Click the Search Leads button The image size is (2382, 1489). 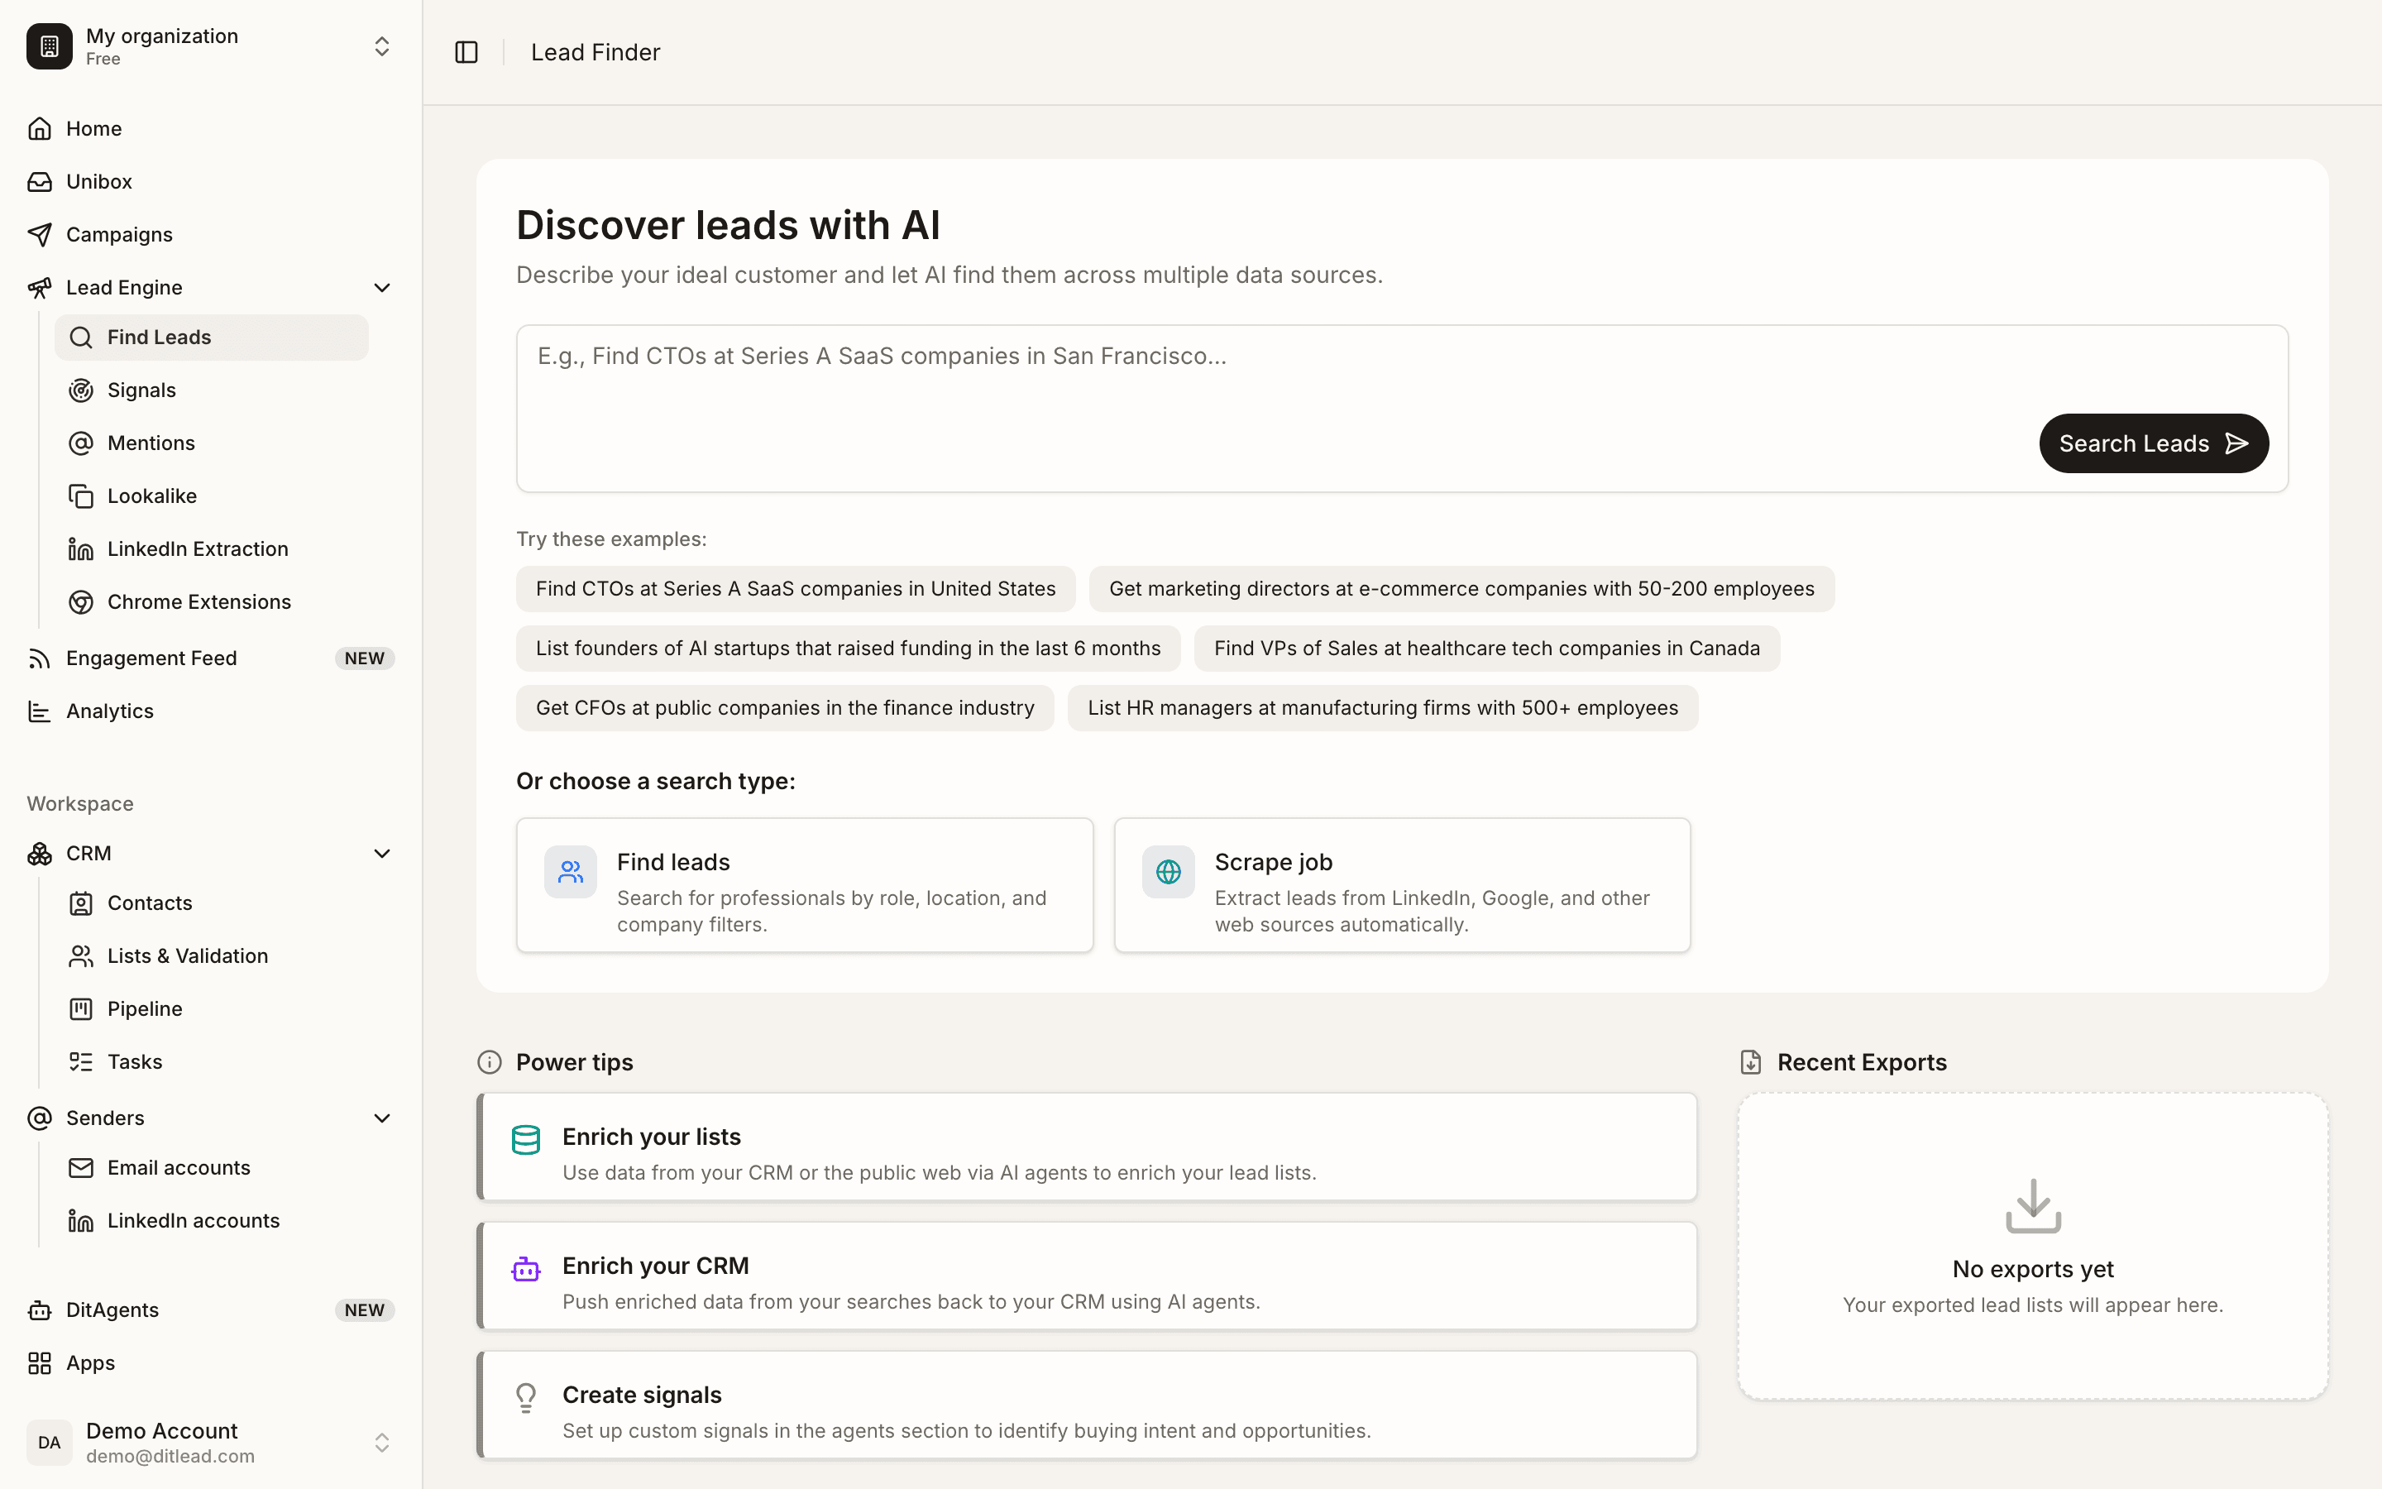coord(2154,444)
